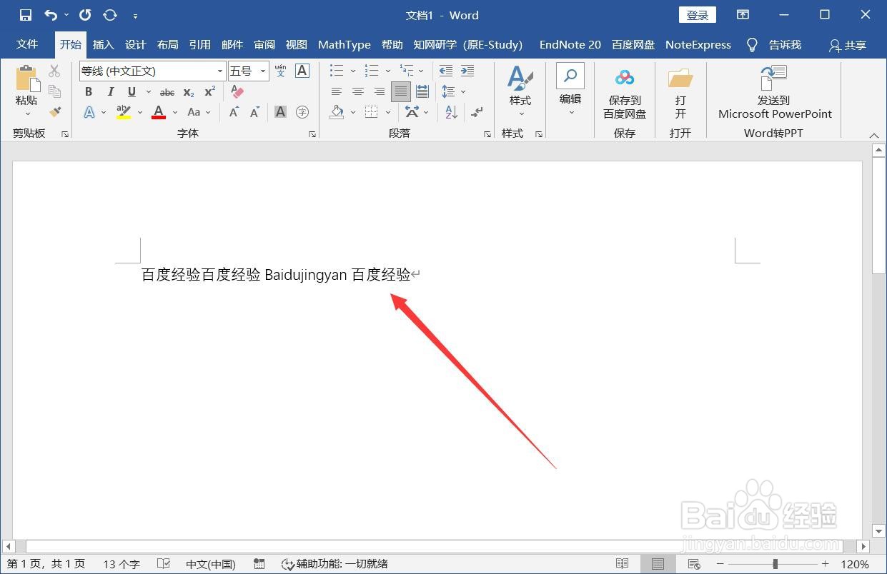This screenshot has width=887, height=574.
Task: Toggle superscript formatting
Action: tap(209, 91)
